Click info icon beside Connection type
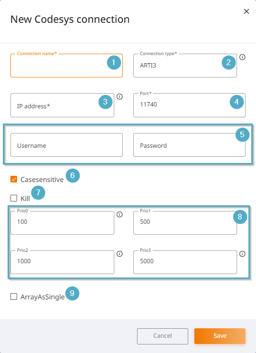The height and width of the screenshot is (353, 256). pos(242,57)
